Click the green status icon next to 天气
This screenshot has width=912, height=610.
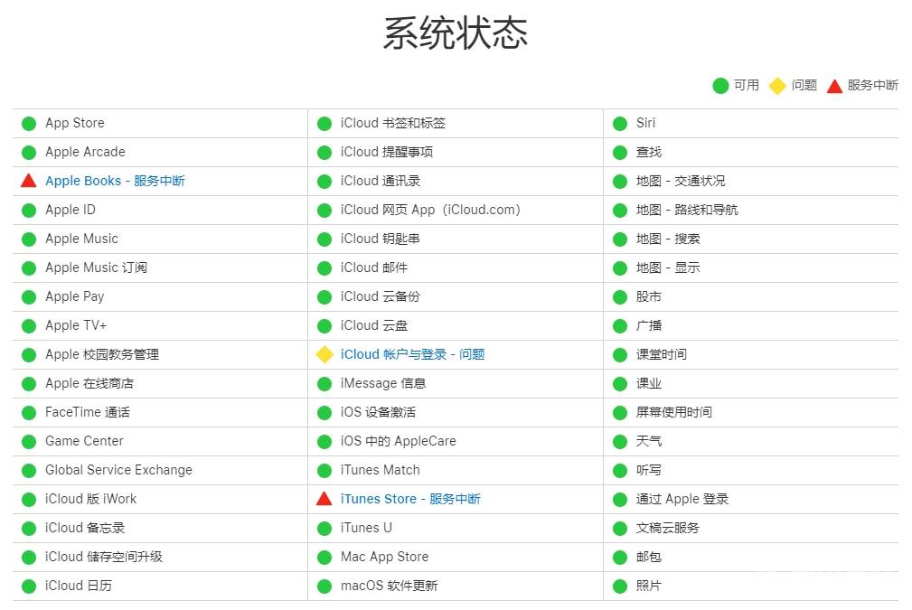pos(619,441)
